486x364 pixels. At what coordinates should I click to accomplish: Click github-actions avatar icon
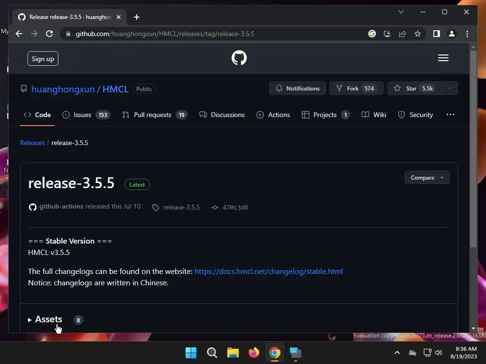[33, 207]
